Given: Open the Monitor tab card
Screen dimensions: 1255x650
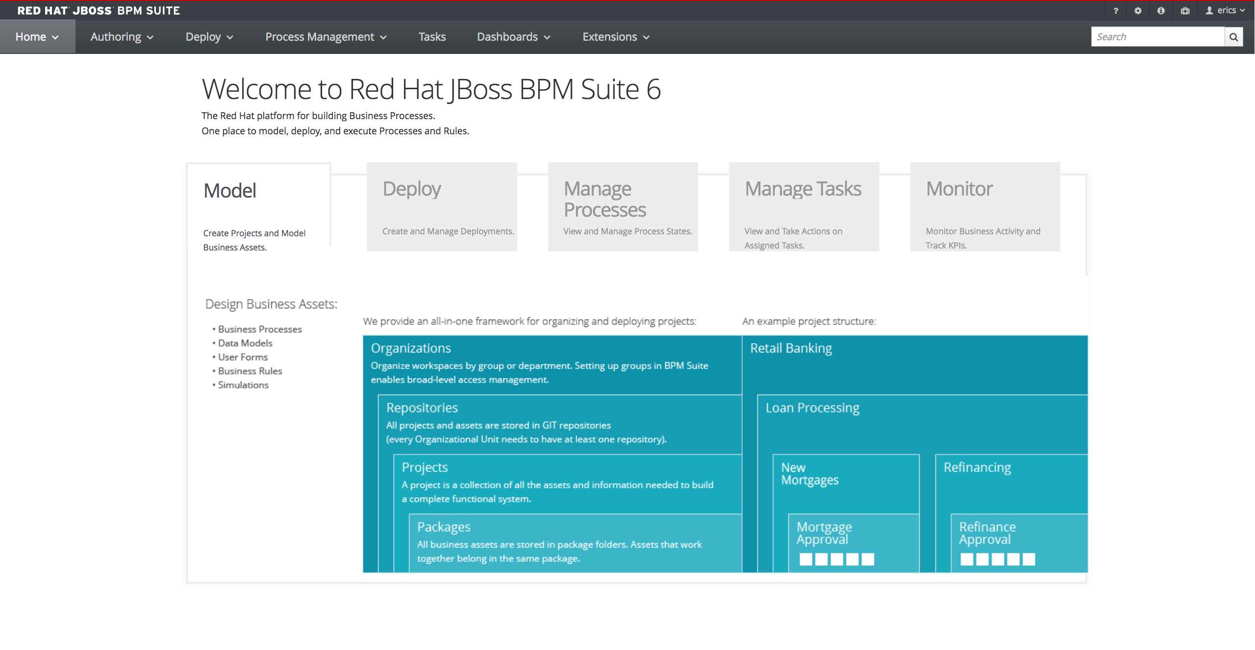Looking at the screenshot, I should pos(984,206).
